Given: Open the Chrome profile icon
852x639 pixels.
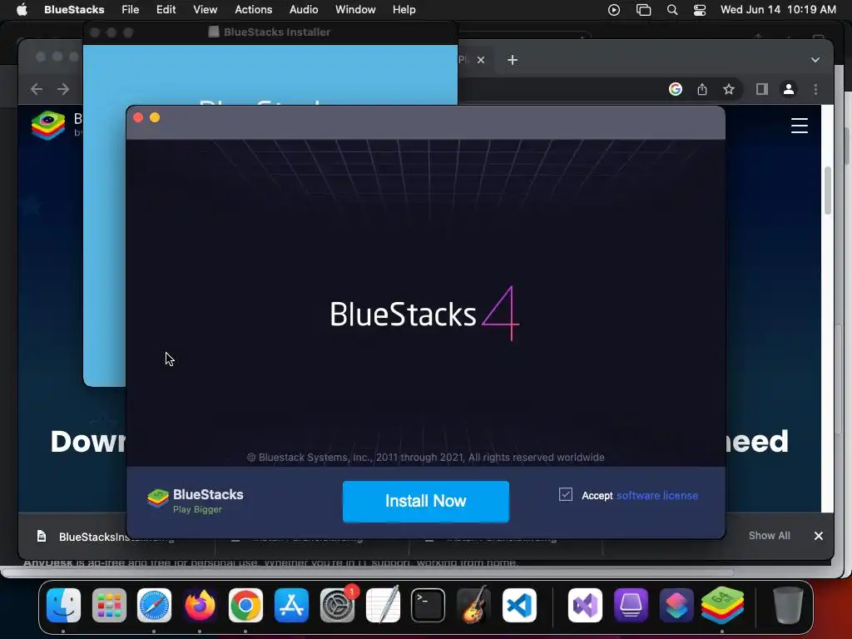Looking at the screenshot, I should pos(789,89).
